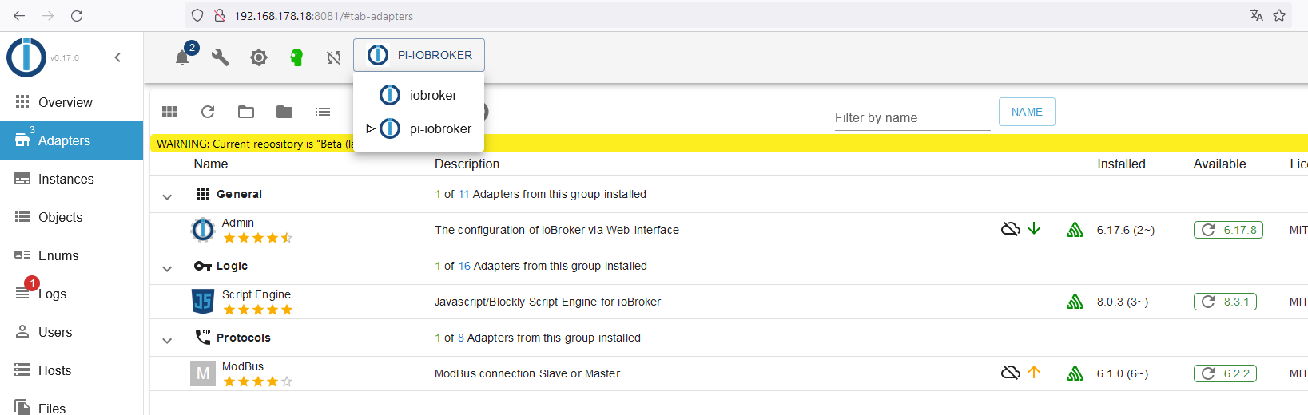Click Script Engine's star rating
Screen dimensions: 1308x415
(257, 310)
